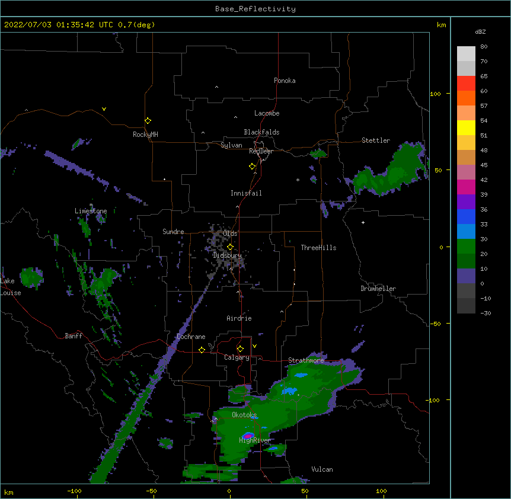
Task: Click the km unit label at bottom-left
Action: [9, 492]
